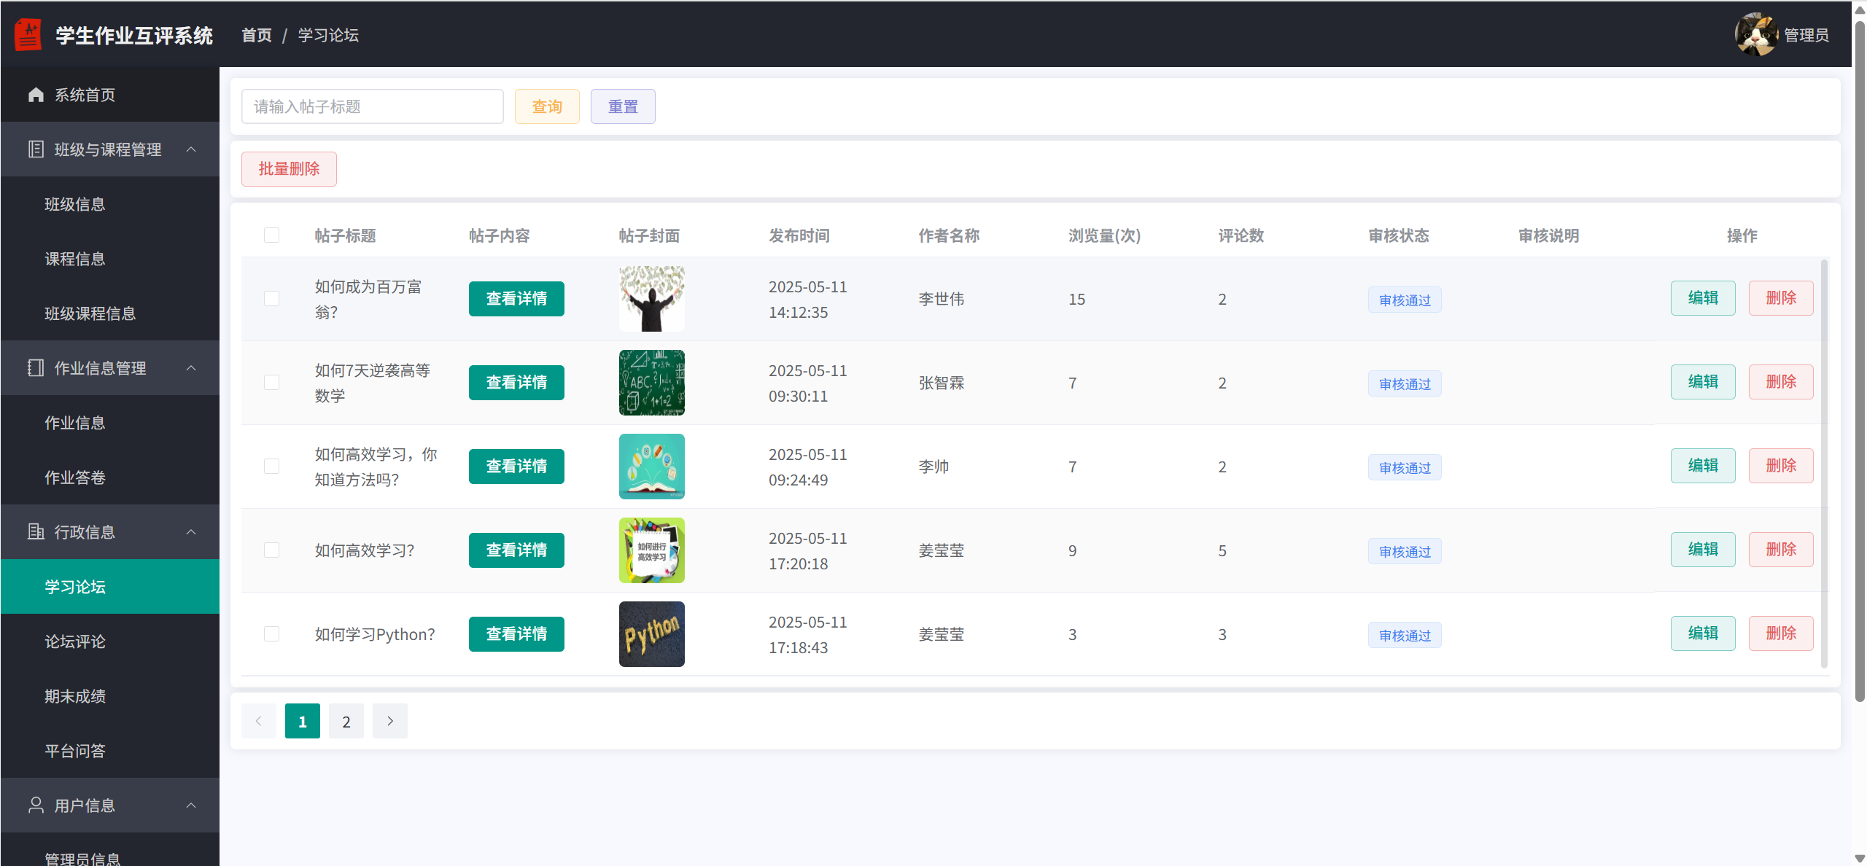Open the Python post cover thumbnail
Image resolution: width=1867 pixels, height=866 pixels.
point(651,633)
